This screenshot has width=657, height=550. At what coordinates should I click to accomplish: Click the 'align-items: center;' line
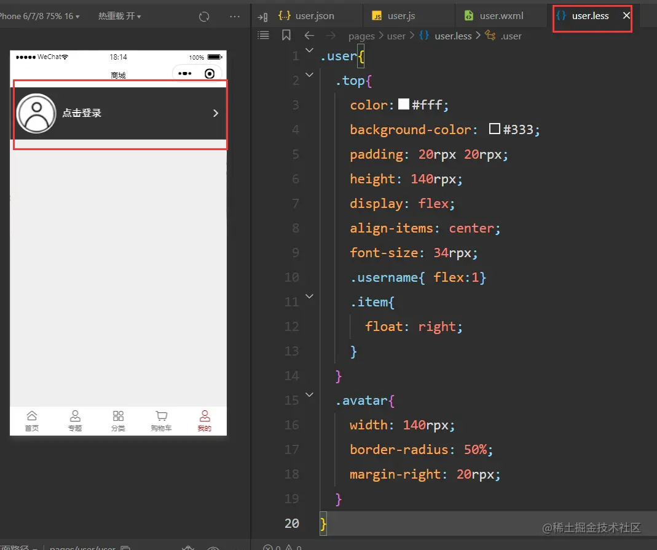pos(425,228)
